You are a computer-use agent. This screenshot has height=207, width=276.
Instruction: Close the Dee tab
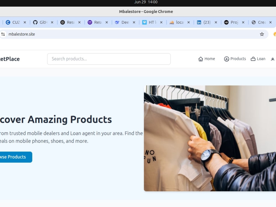point(134,22)
